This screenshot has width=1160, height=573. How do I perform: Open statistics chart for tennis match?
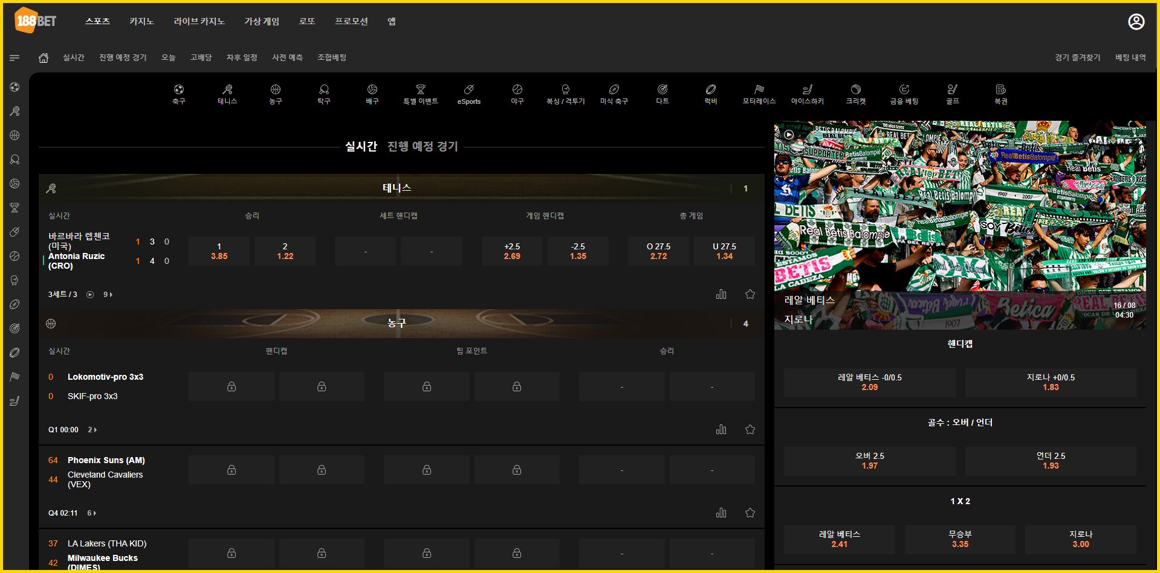721,294
